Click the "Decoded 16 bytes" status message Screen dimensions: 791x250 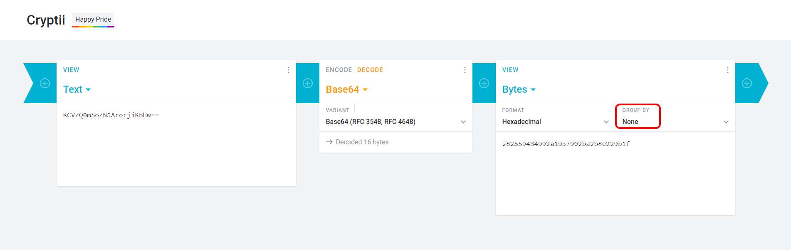coord(362,142)
